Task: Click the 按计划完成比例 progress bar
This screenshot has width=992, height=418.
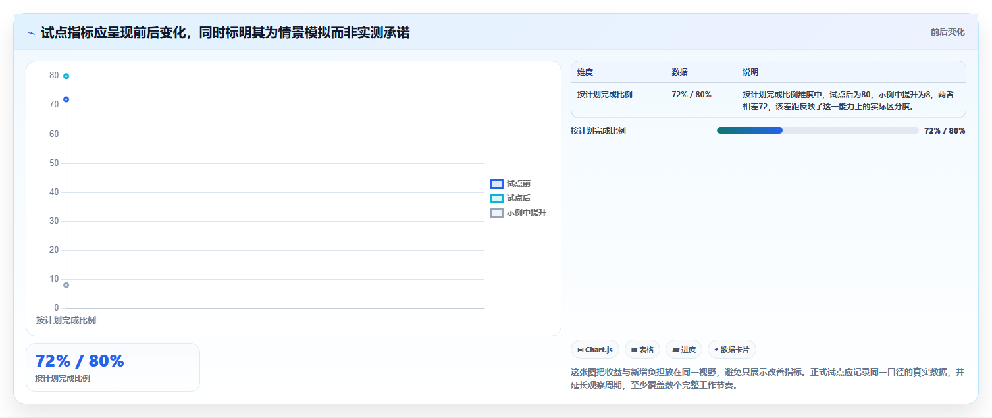Action: 818,130
